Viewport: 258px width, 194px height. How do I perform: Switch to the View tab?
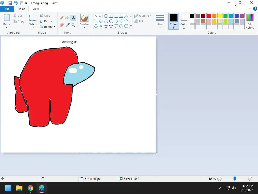[x=36, y=9]
